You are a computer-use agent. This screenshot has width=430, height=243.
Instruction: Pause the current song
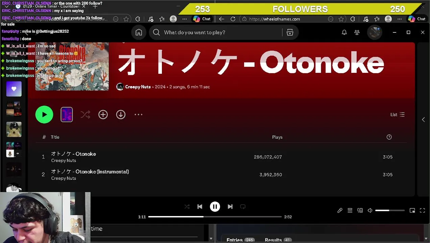click(215, 207)
